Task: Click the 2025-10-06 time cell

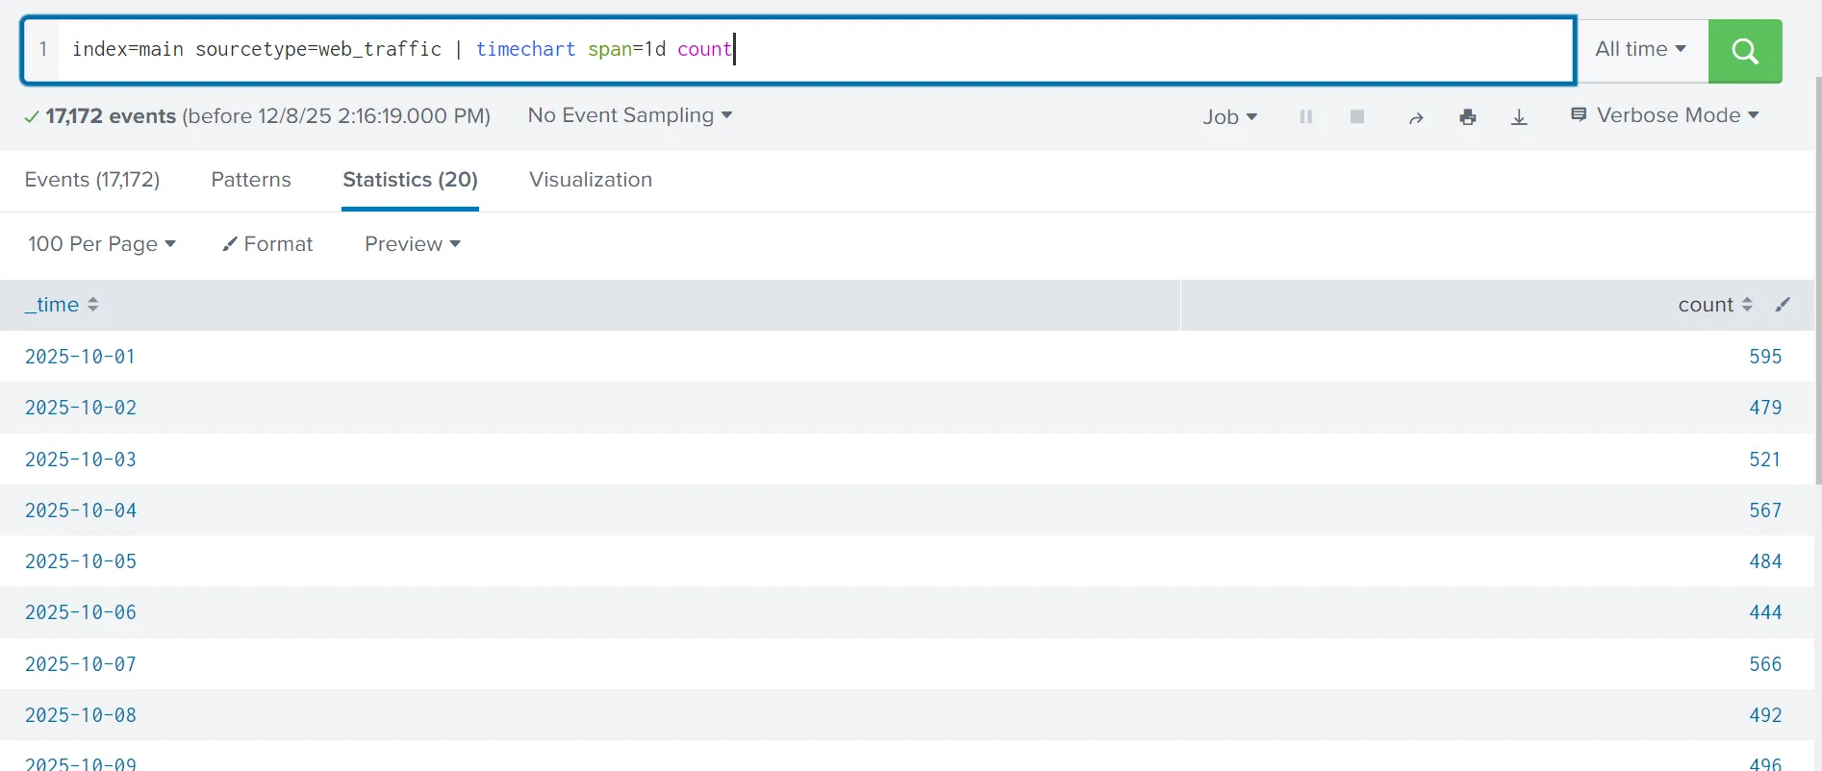Action: coord(81,612)
